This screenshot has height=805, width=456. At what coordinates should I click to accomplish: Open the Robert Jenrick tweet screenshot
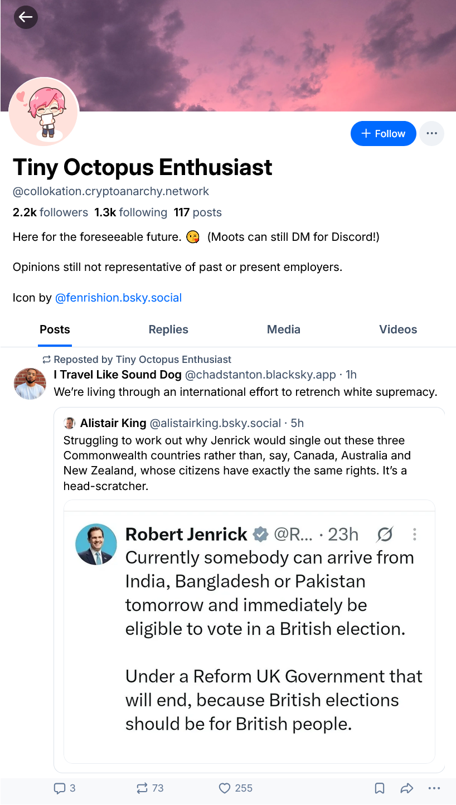(249, 632)
